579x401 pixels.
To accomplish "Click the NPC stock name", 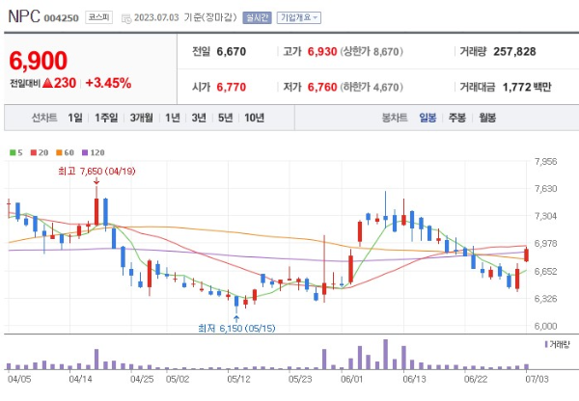I will [24, 16].
